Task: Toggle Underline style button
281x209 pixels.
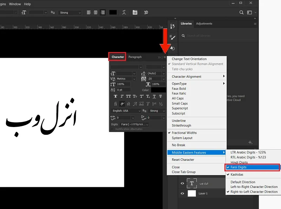Action: (154, 96)
